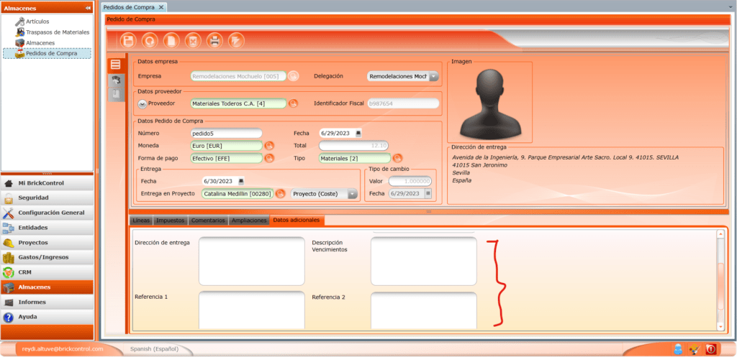Open the Moneda lookup search icon

270,146
